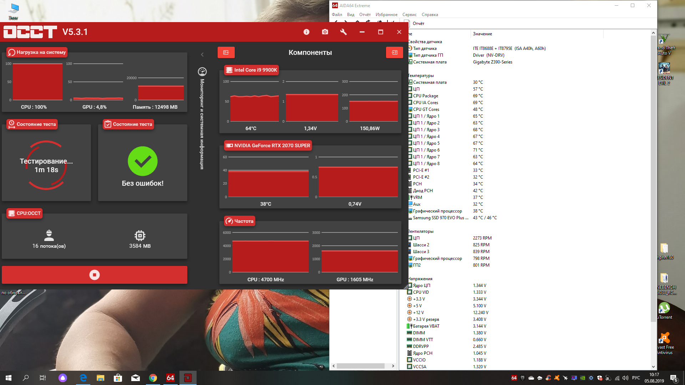
Task: Click the 16 threads worker icon
Action: [x=49, y=235]
